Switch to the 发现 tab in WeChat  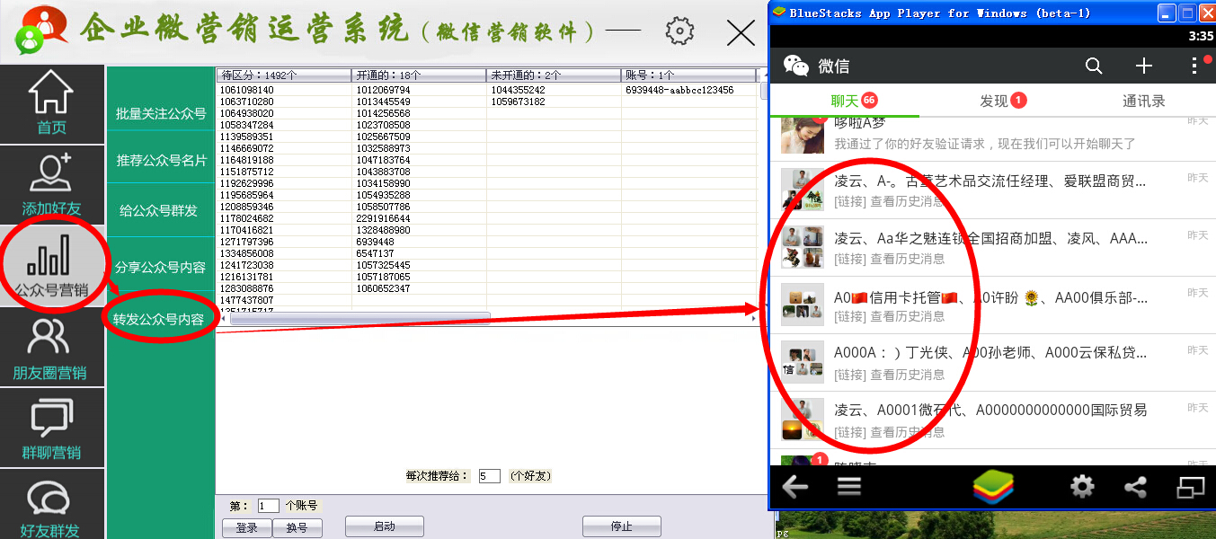[994, 101]
